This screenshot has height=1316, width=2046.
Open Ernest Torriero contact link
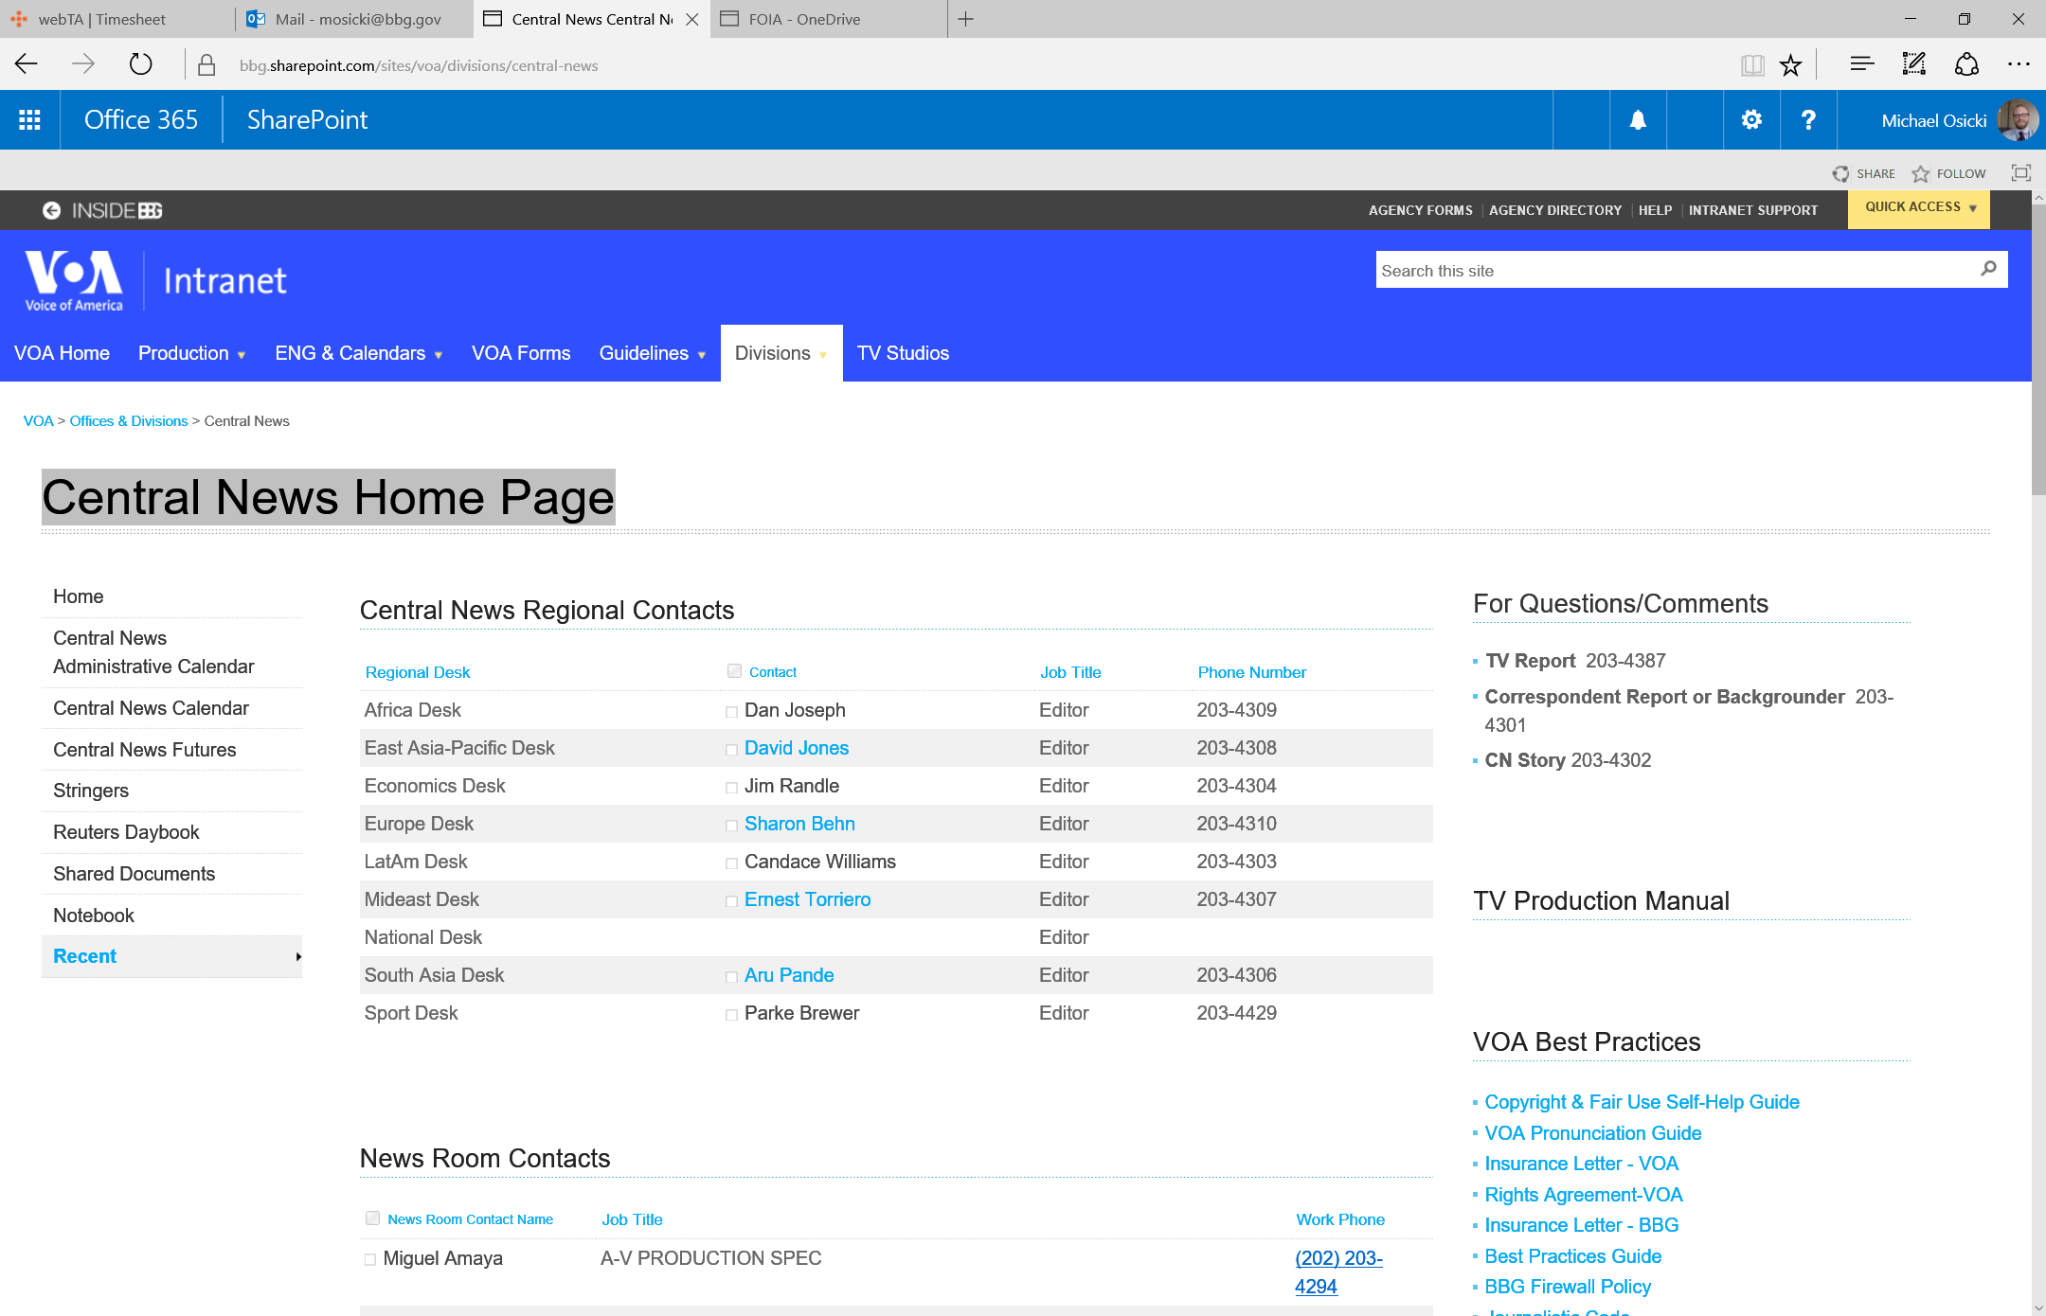click(x=807, y=899)
